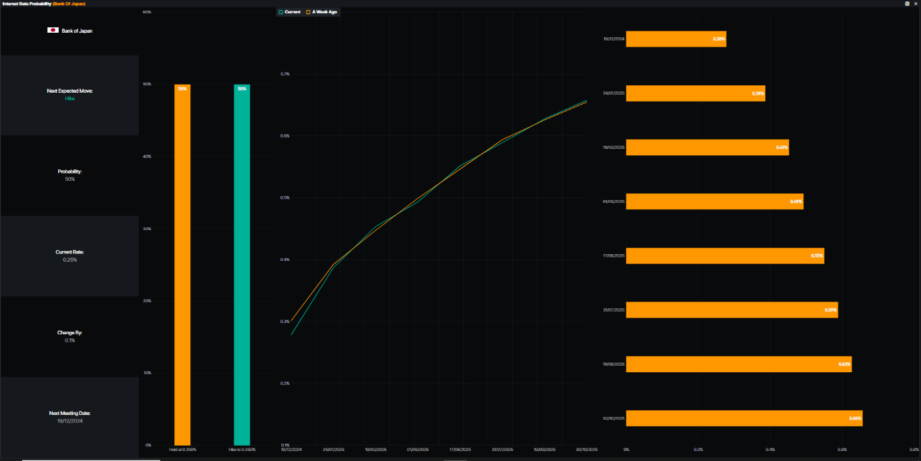Click the 19/12/2024 meeting date in left panel

pos(69,421)
